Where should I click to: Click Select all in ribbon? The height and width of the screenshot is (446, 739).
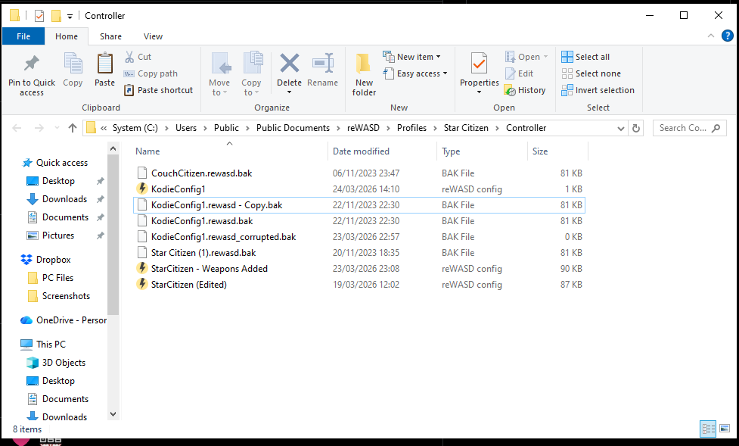pyautogui.click(x=585, y=57)
